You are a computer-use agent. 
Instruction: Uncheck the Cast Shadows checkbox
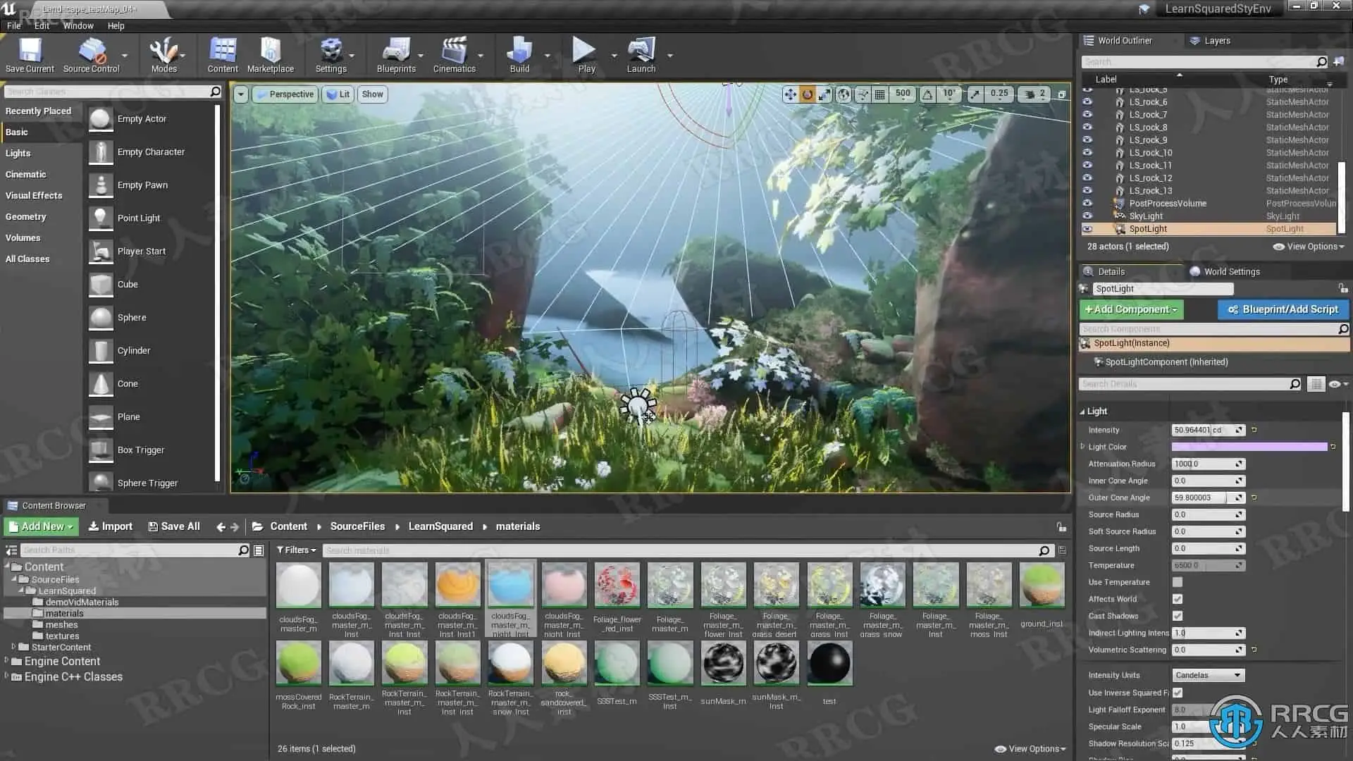tap(1178, 616)
